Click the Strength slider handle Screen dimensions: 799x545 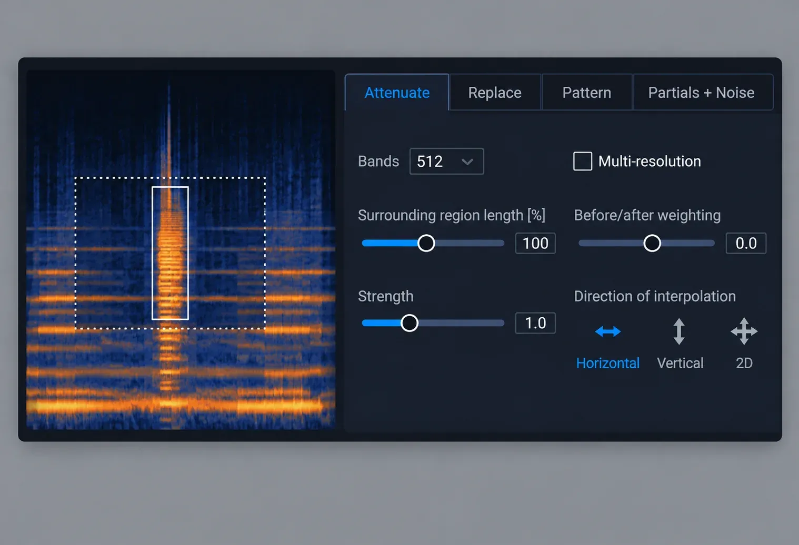pyautogui.click(x=410, y=323)
